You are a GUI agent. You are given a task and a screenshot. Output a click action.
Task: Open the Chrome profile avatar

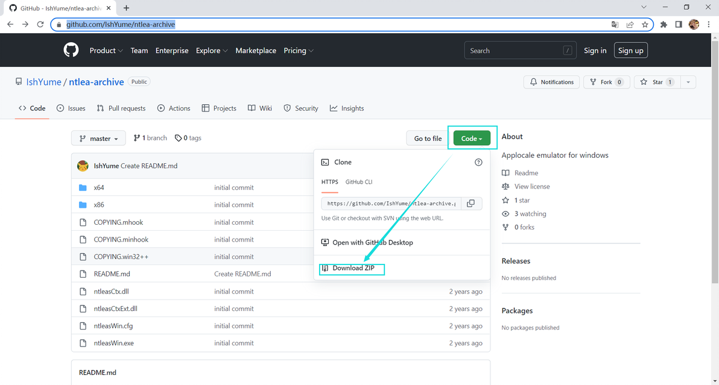point(694,24)
